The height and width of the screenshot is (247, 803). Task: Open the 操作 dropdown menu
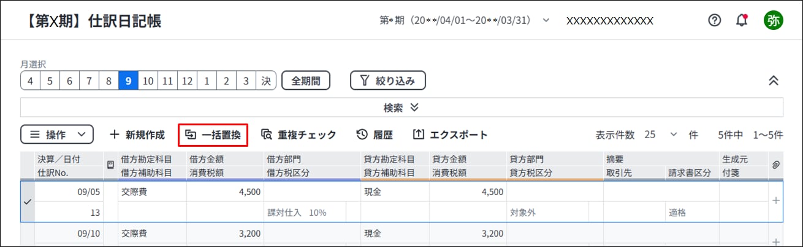57,135
